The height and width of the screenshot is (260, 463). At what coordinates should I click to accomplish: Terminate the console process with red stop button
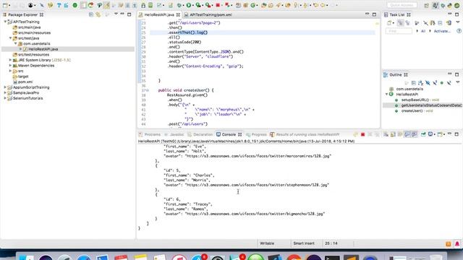click(363, 134)
